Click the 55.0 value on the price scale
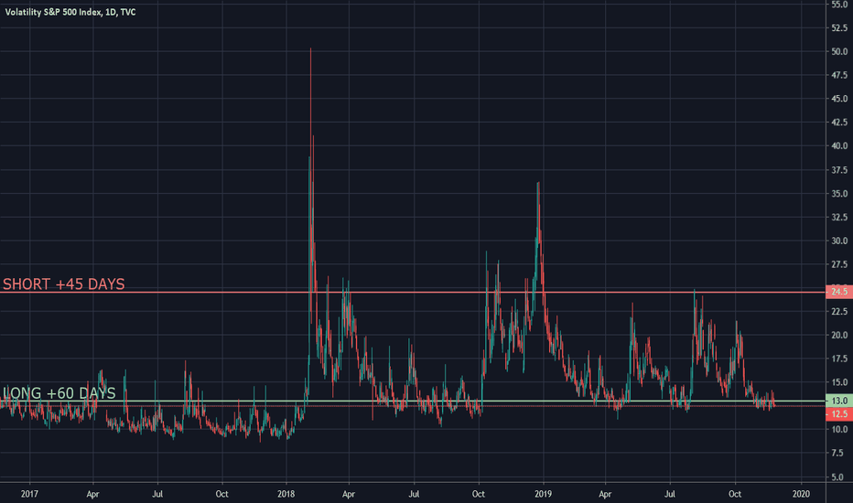853x503 pixels. (839, 5)
